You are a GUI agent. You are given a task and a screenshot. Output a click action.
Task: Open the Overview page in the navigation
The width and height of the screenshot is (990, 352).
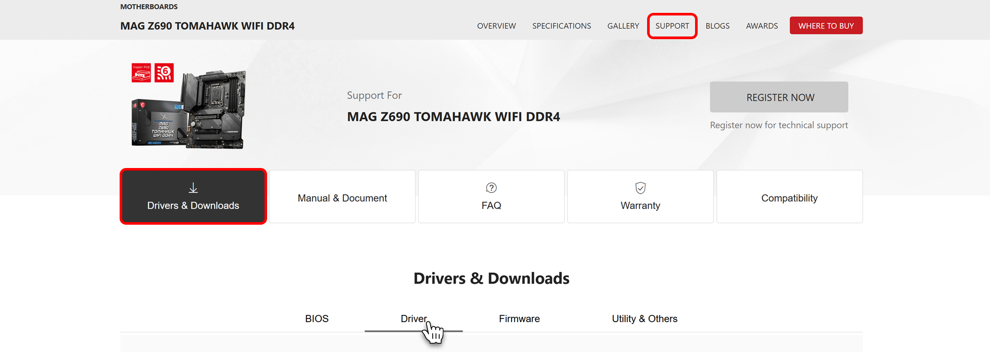(496, 26)
